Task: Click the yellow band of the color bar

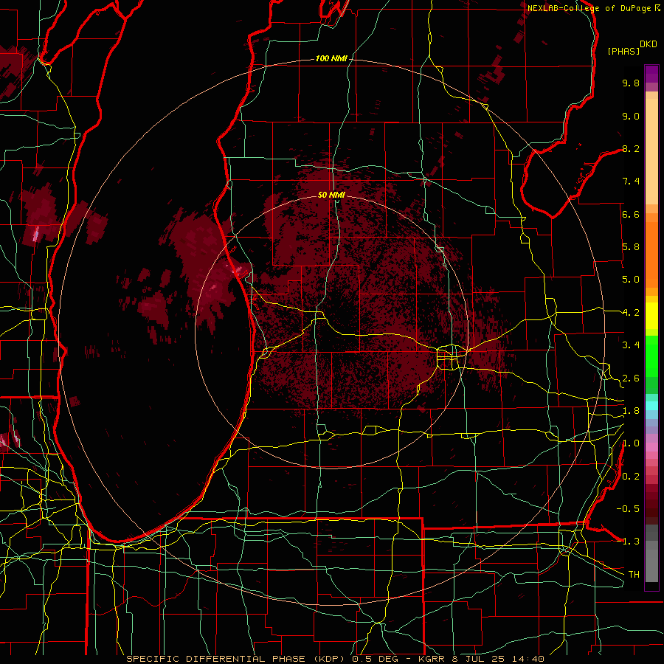Action: 651,316
